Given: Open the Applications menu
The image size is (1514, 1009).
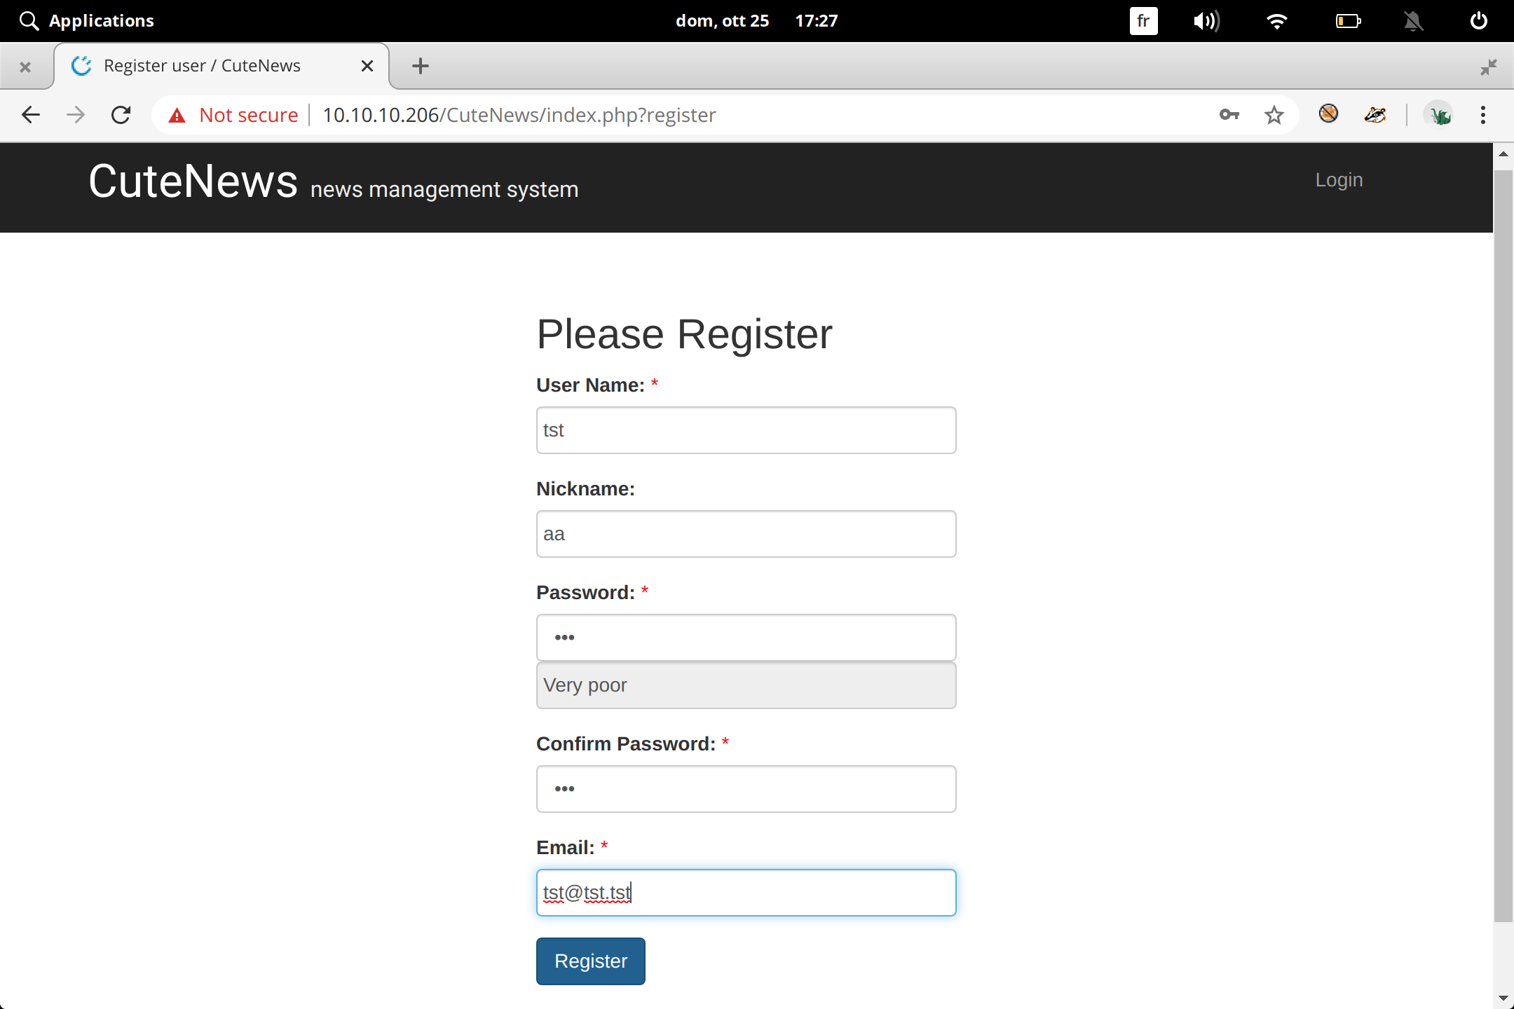Looking at the screenshot, I should [x=87, y=21].
